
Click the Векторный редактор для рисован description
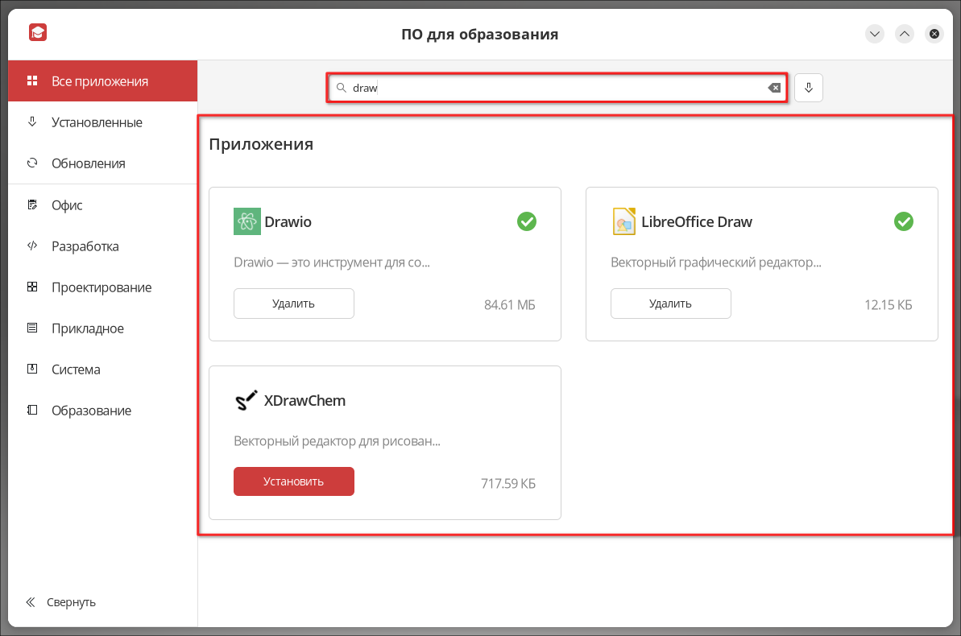point(337,441)
